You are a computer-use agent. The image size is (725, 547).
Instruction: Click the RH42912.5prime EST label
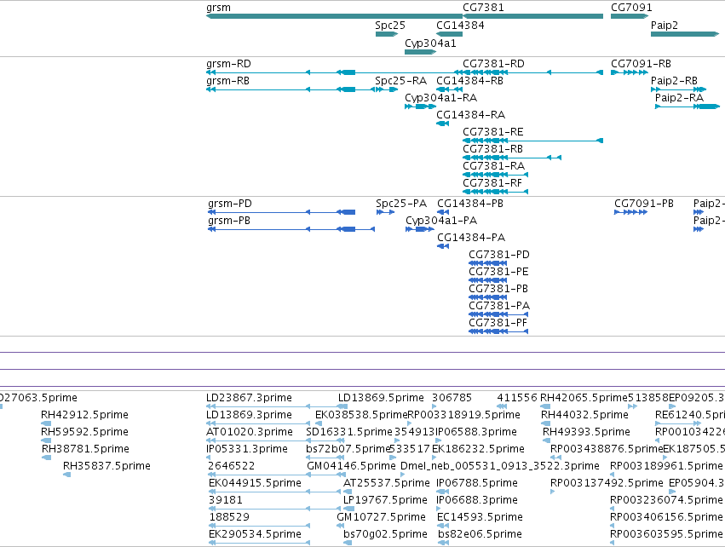point(84,415)
